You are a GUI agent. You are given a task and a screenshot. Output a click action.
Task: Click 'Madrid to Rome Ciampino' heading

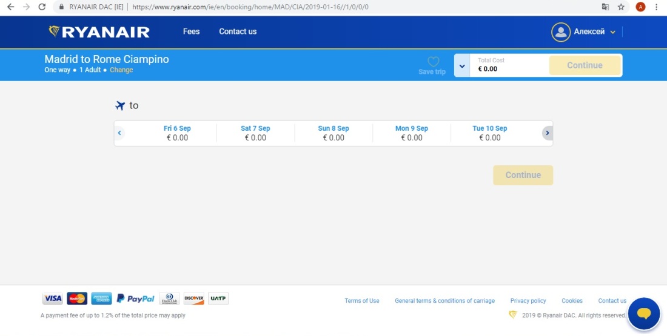[x=107, y=59]
